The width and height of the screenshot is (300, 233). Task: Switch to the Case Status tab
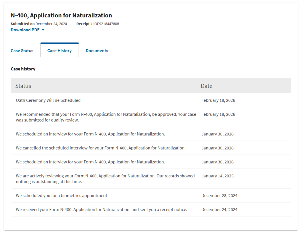(22, 51)
